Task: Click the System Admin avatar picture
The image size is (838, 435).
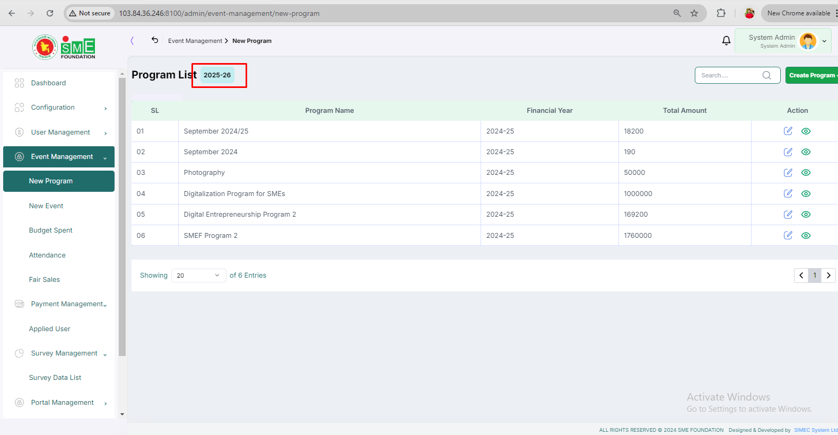Action: [808, 41]
